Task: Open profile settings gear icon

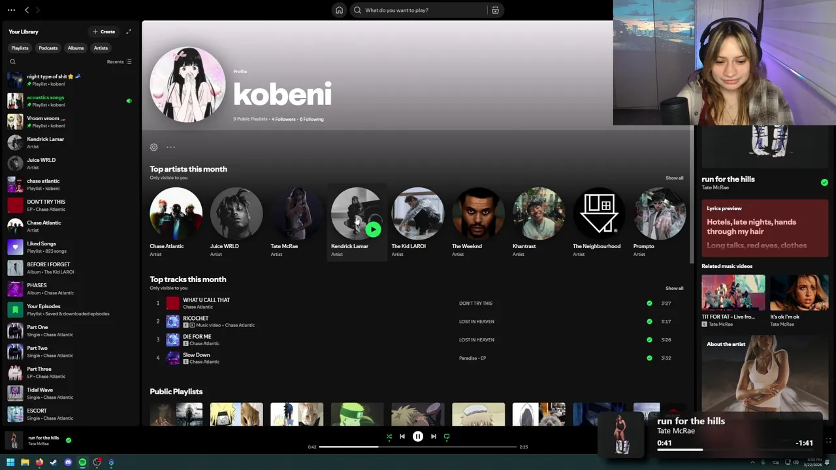Action: pos(153,147)
